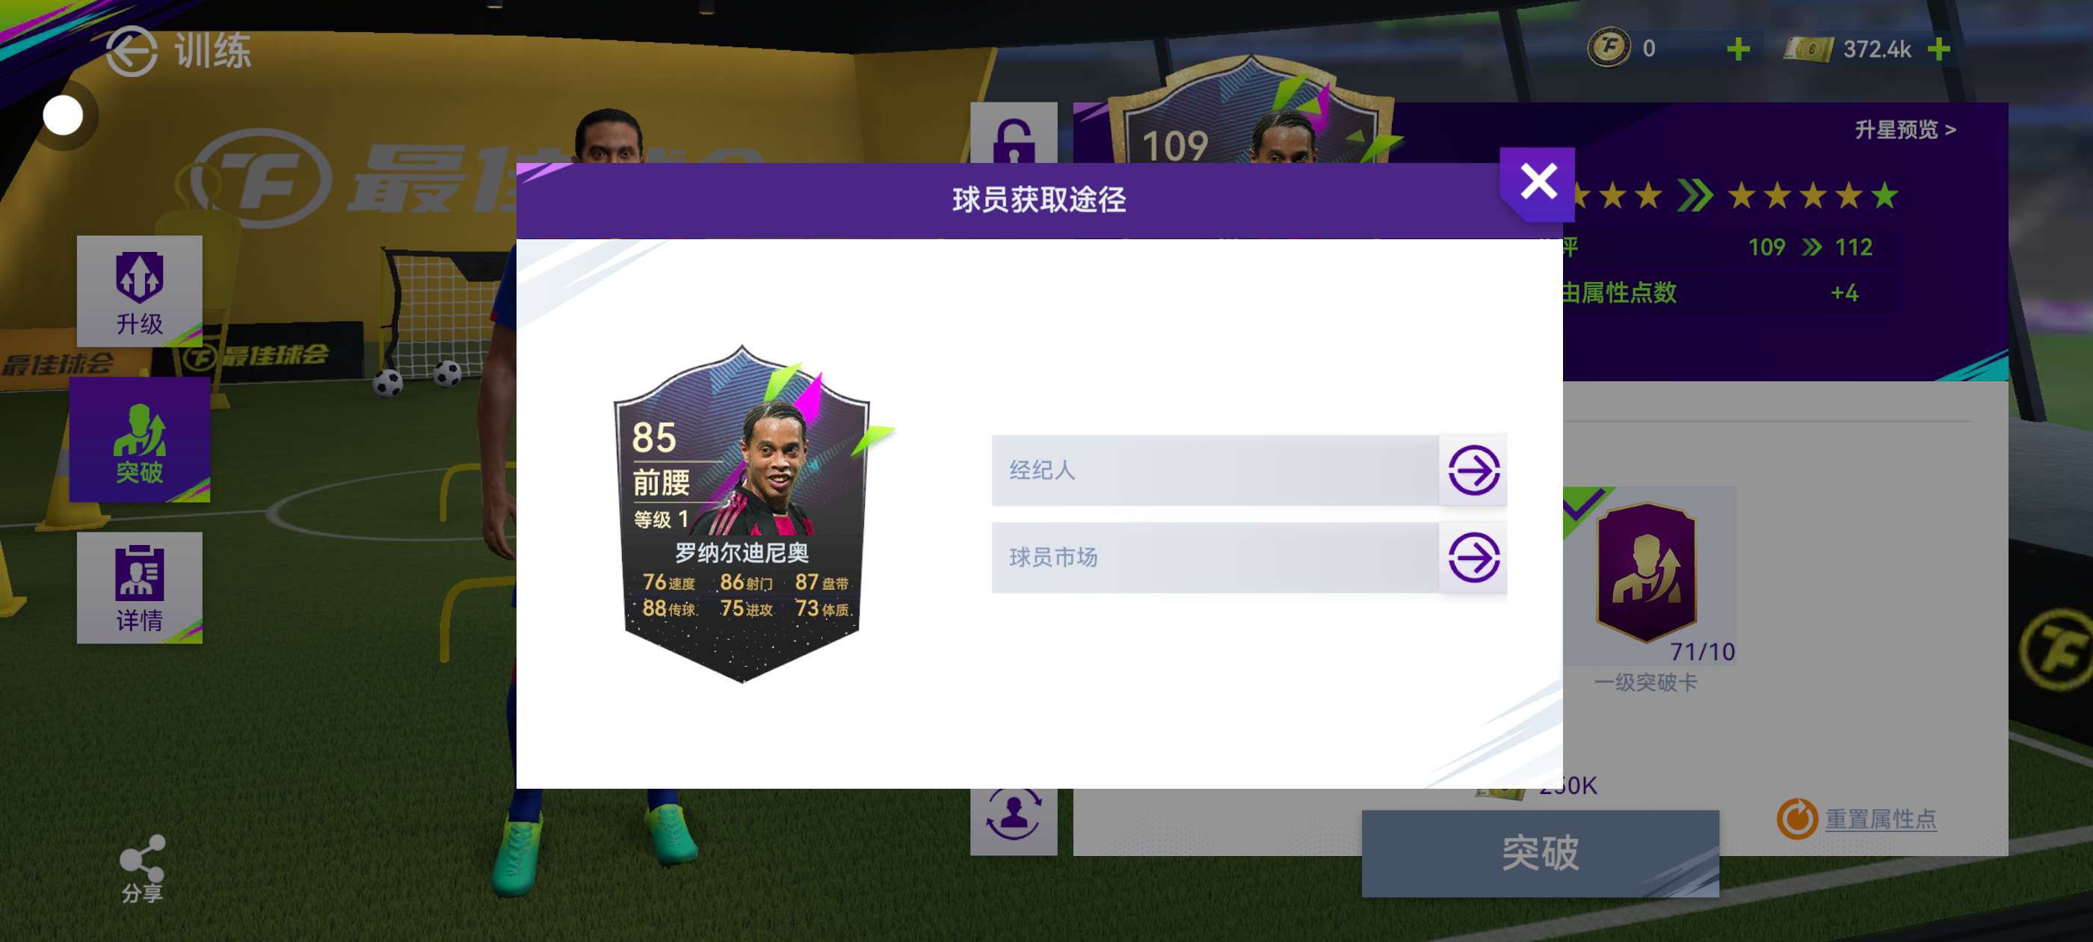Go back using the arrow beside 训练
The width and height of the screenshot is (2093, 942).
coord(131,51)
